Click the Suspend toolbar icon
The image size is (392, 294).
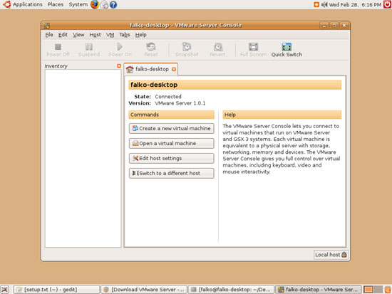pos(89,47)
